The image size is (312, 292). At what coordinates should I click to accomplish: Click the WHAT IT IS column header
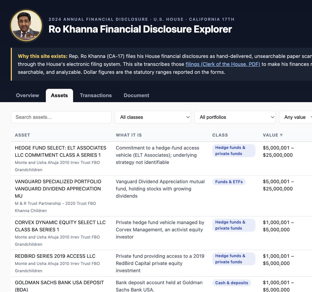coord(129,135)
